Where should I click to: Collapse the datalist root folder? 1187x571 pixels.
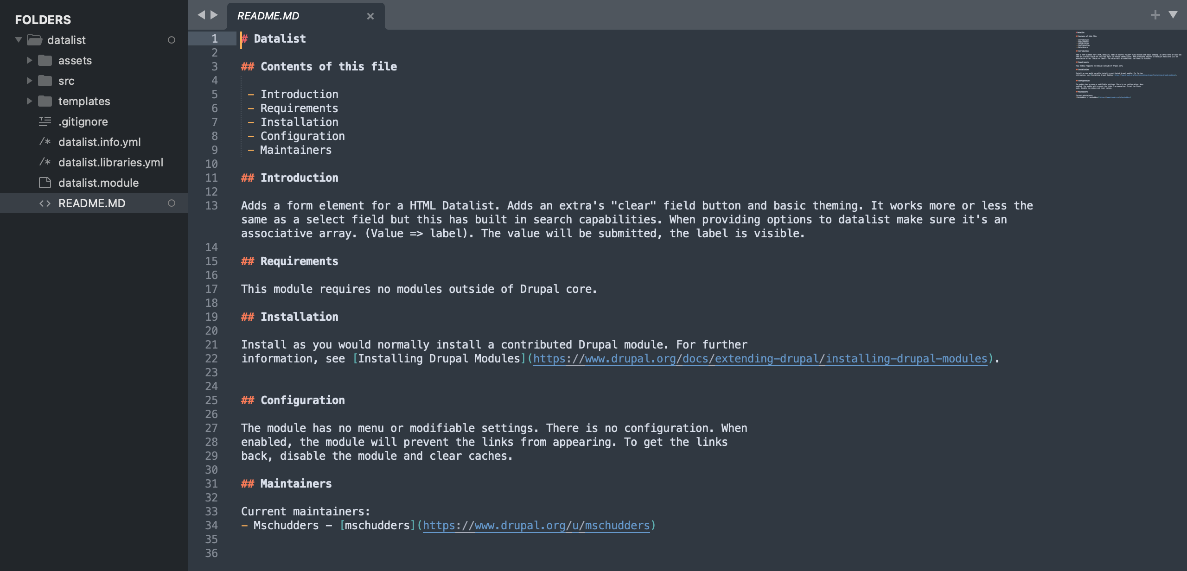19,40
